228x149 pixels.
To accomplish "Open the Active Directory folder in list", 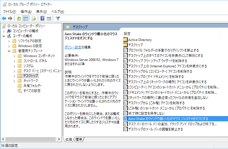I will point(140,40).
